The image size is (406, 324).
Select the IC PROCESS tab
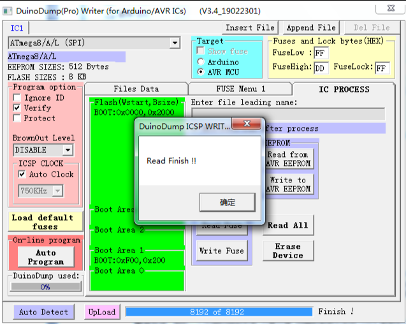344,89
